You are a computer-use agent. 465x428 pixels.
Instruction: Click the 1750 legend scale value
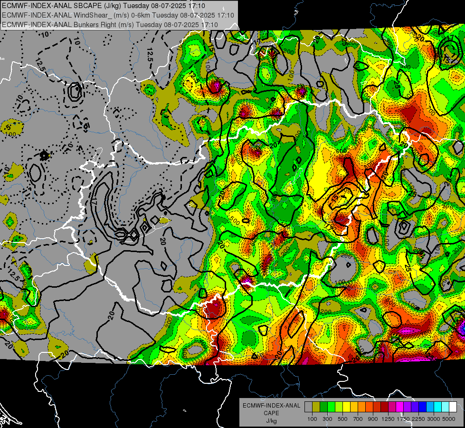[x=403, y=419]
